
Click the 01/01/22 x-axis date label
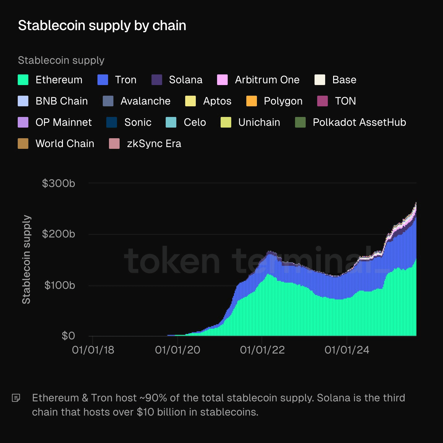pos(262,350)
